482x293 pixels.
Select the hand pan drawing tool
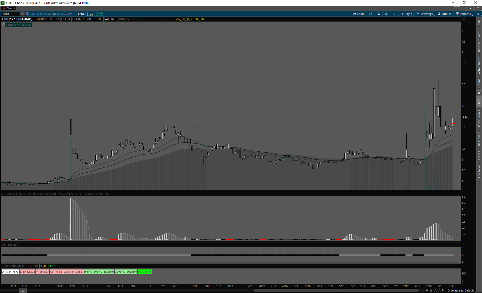click(x=443, y=290)
